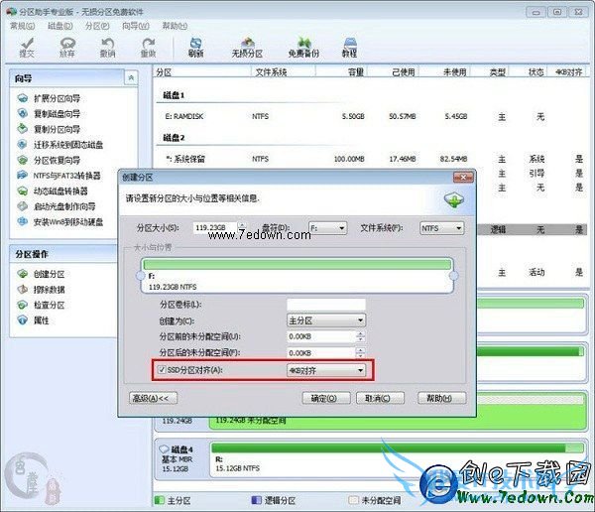This screenshot has height=512, width=595.
Task: Click the 刷新 (refresh) toolbar icon
Action: pos(195,47)
